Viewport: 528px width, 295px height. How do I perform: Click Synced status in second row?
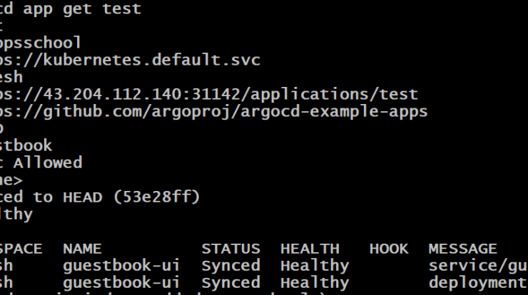[230, 283]
